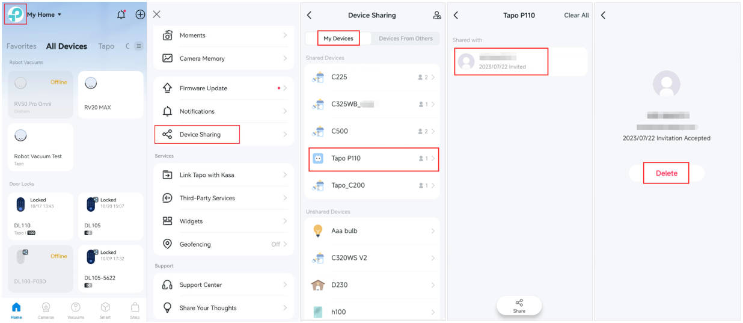Expand the My Home dropdown

[44, 14]
